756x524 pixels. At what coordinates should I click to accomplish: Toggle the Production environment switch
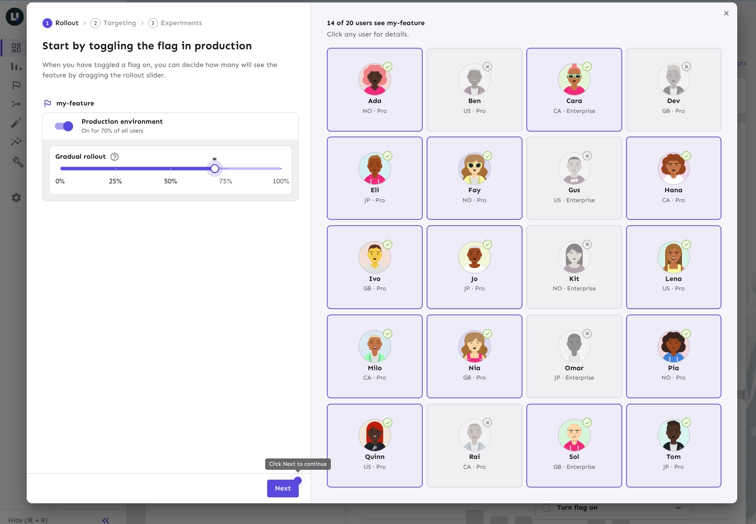pyautogui.click(x=64, y=126)
